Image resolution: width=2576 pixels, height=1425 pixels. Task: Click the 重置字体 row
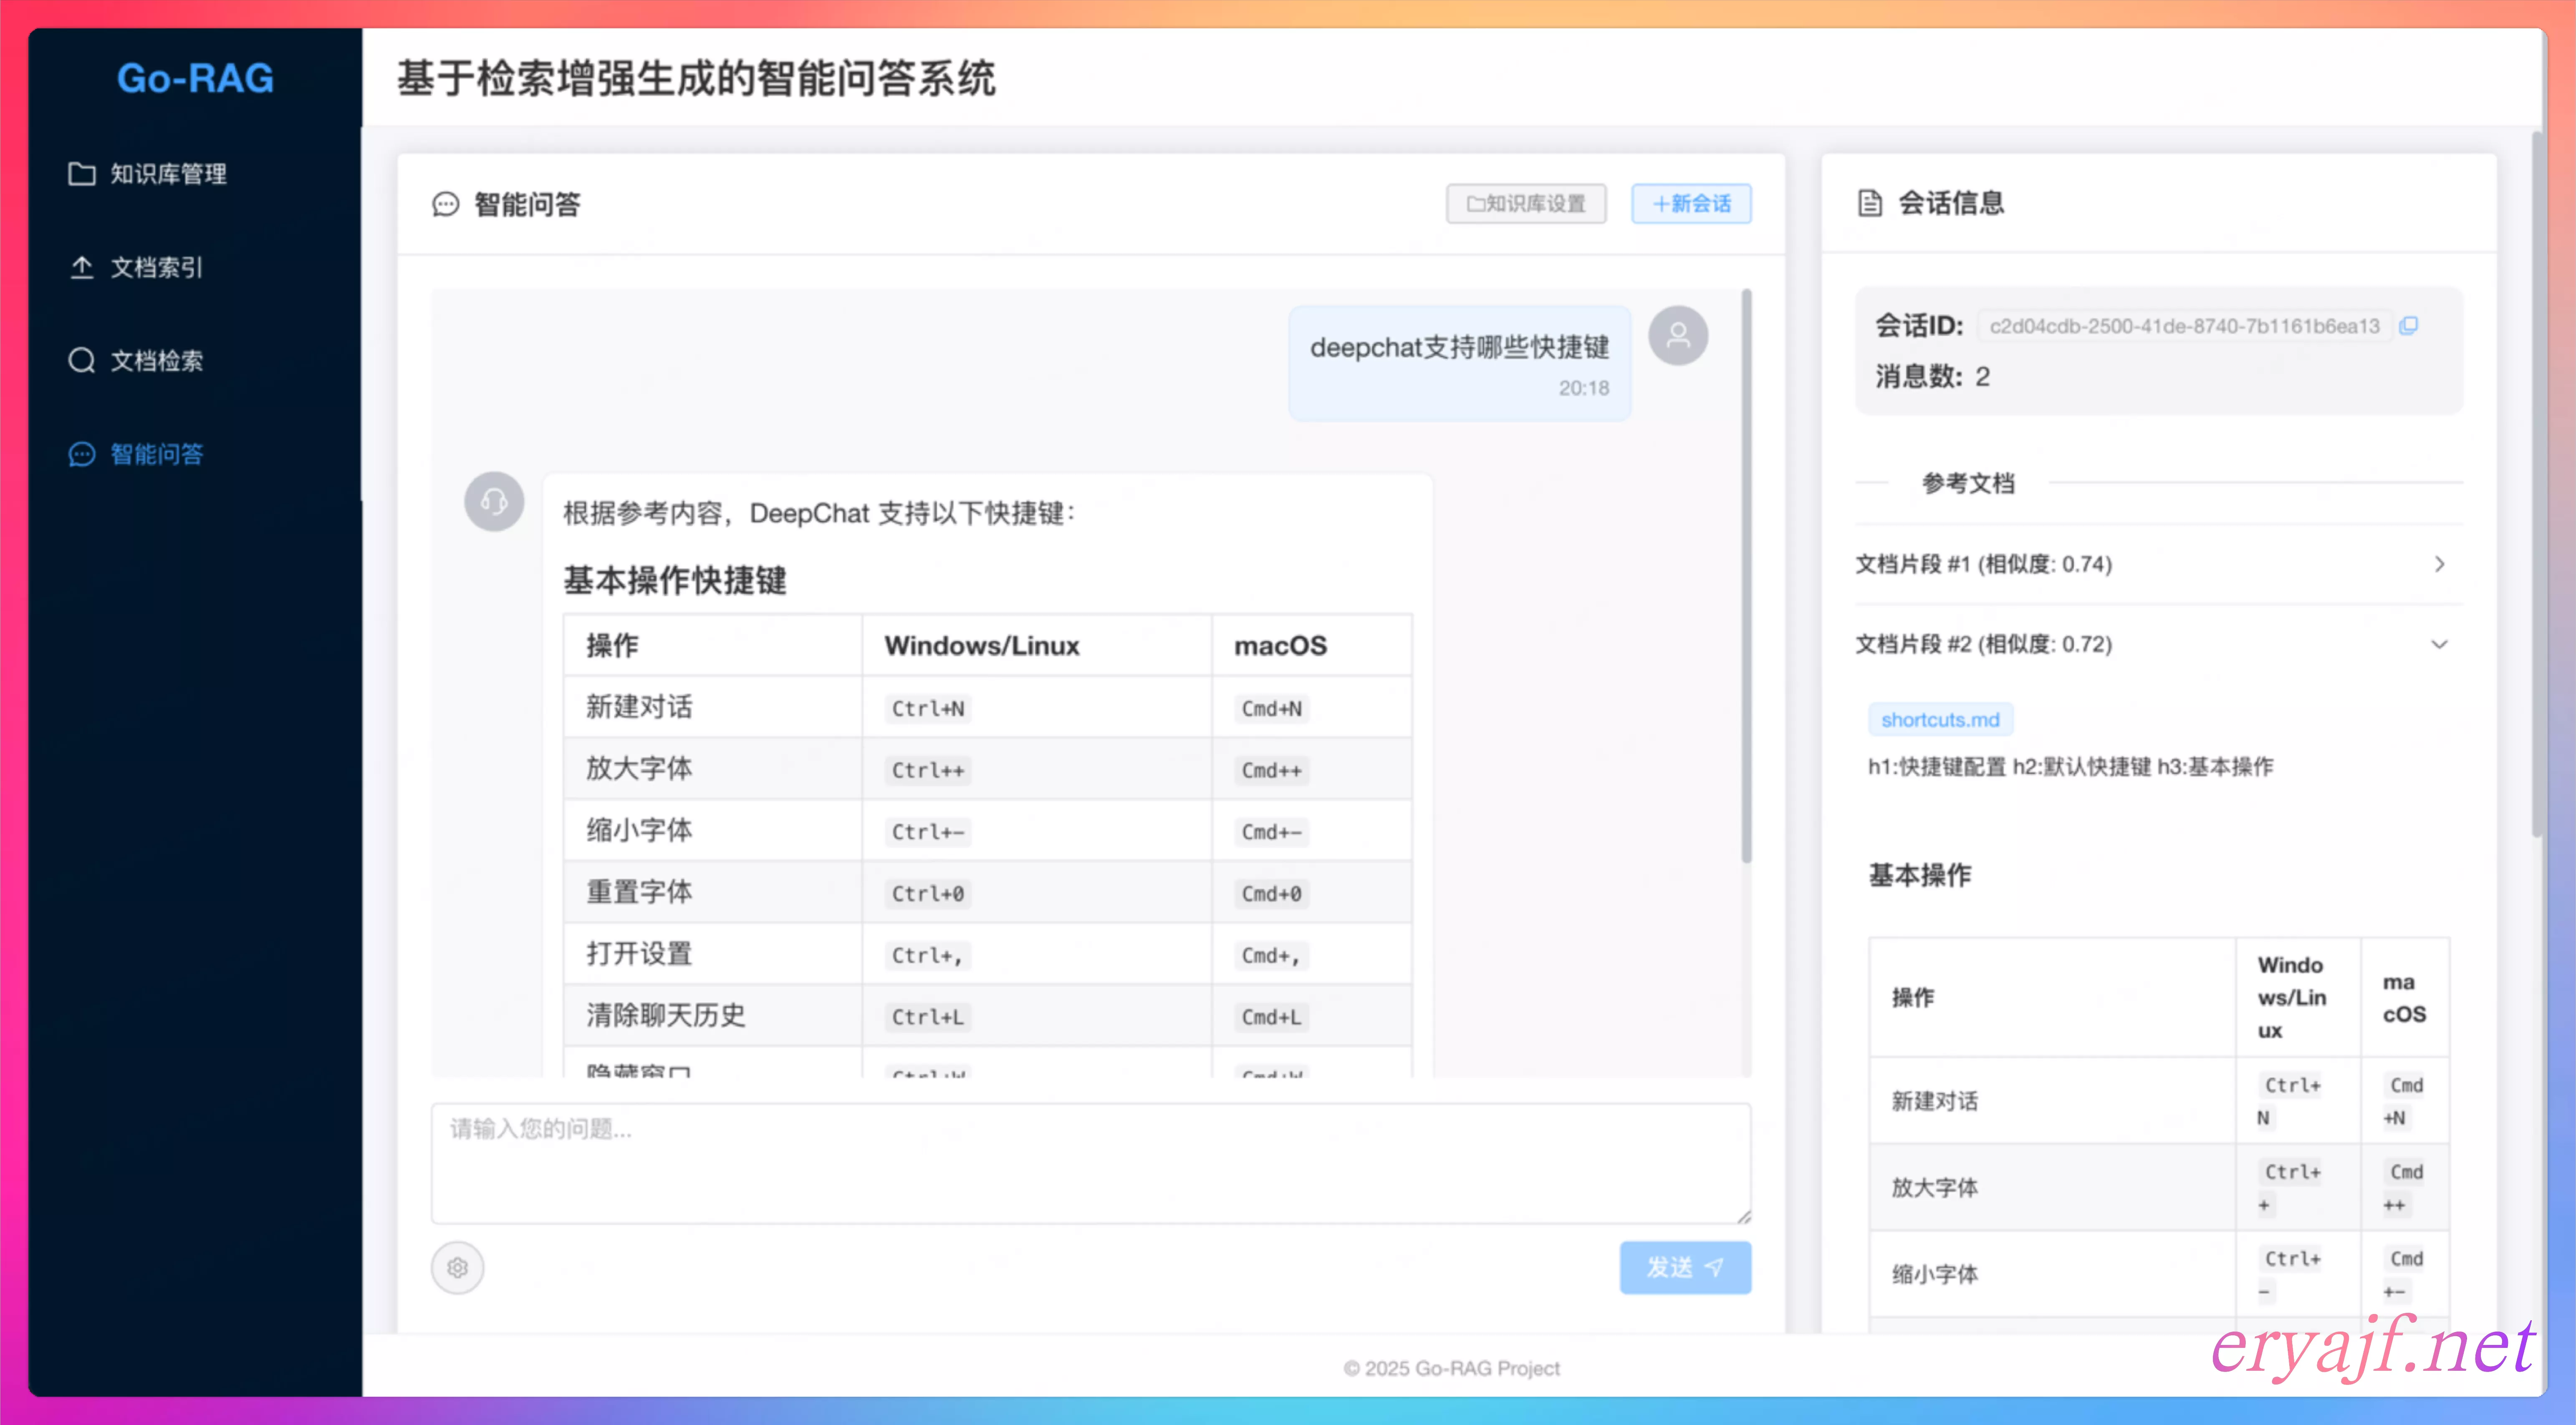point(987,892)
